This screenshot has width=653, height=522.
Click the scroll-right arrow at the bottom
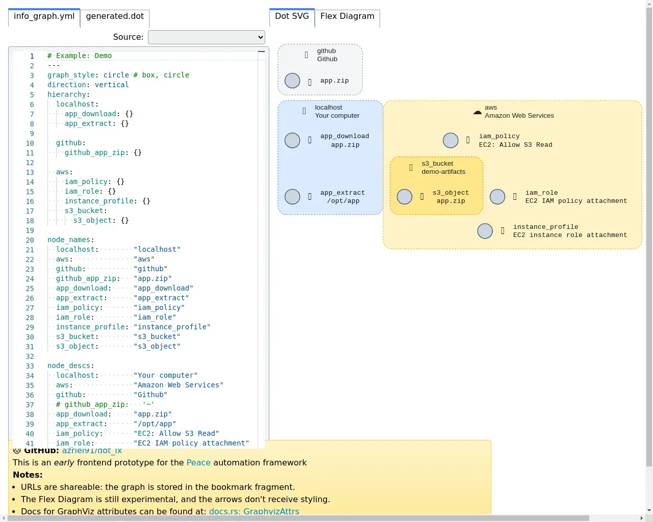(642, 518)
